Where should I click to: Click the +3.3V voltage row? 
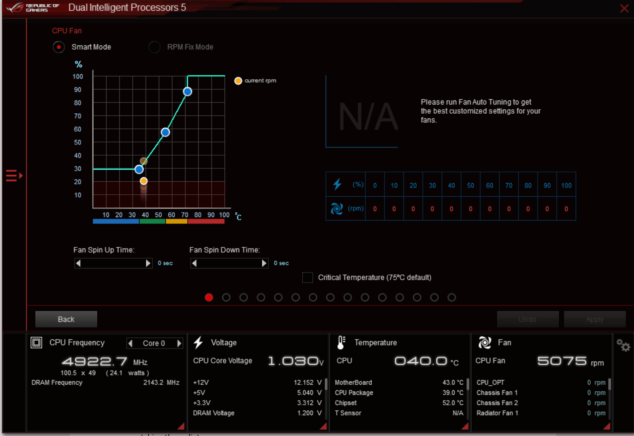[x=257, y=403]
